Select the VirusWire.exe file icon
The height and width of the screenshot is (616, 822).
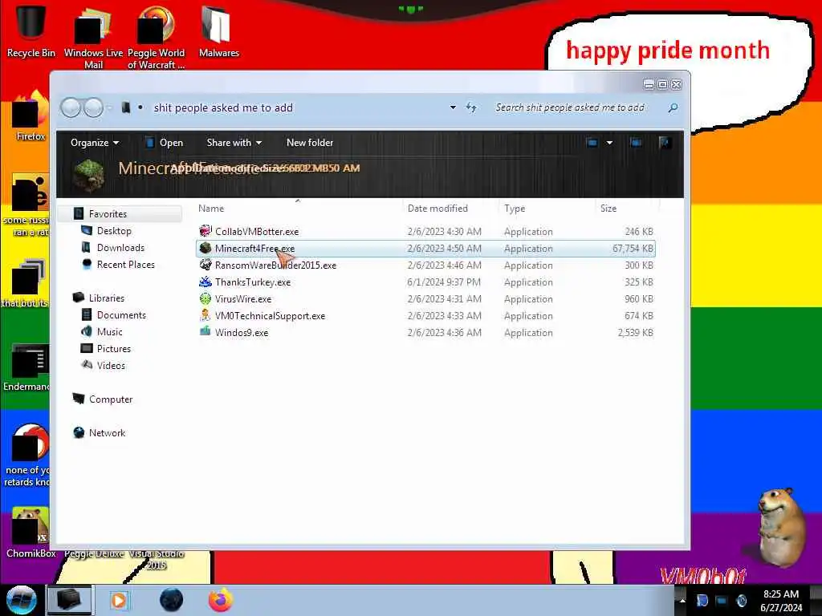205,298
